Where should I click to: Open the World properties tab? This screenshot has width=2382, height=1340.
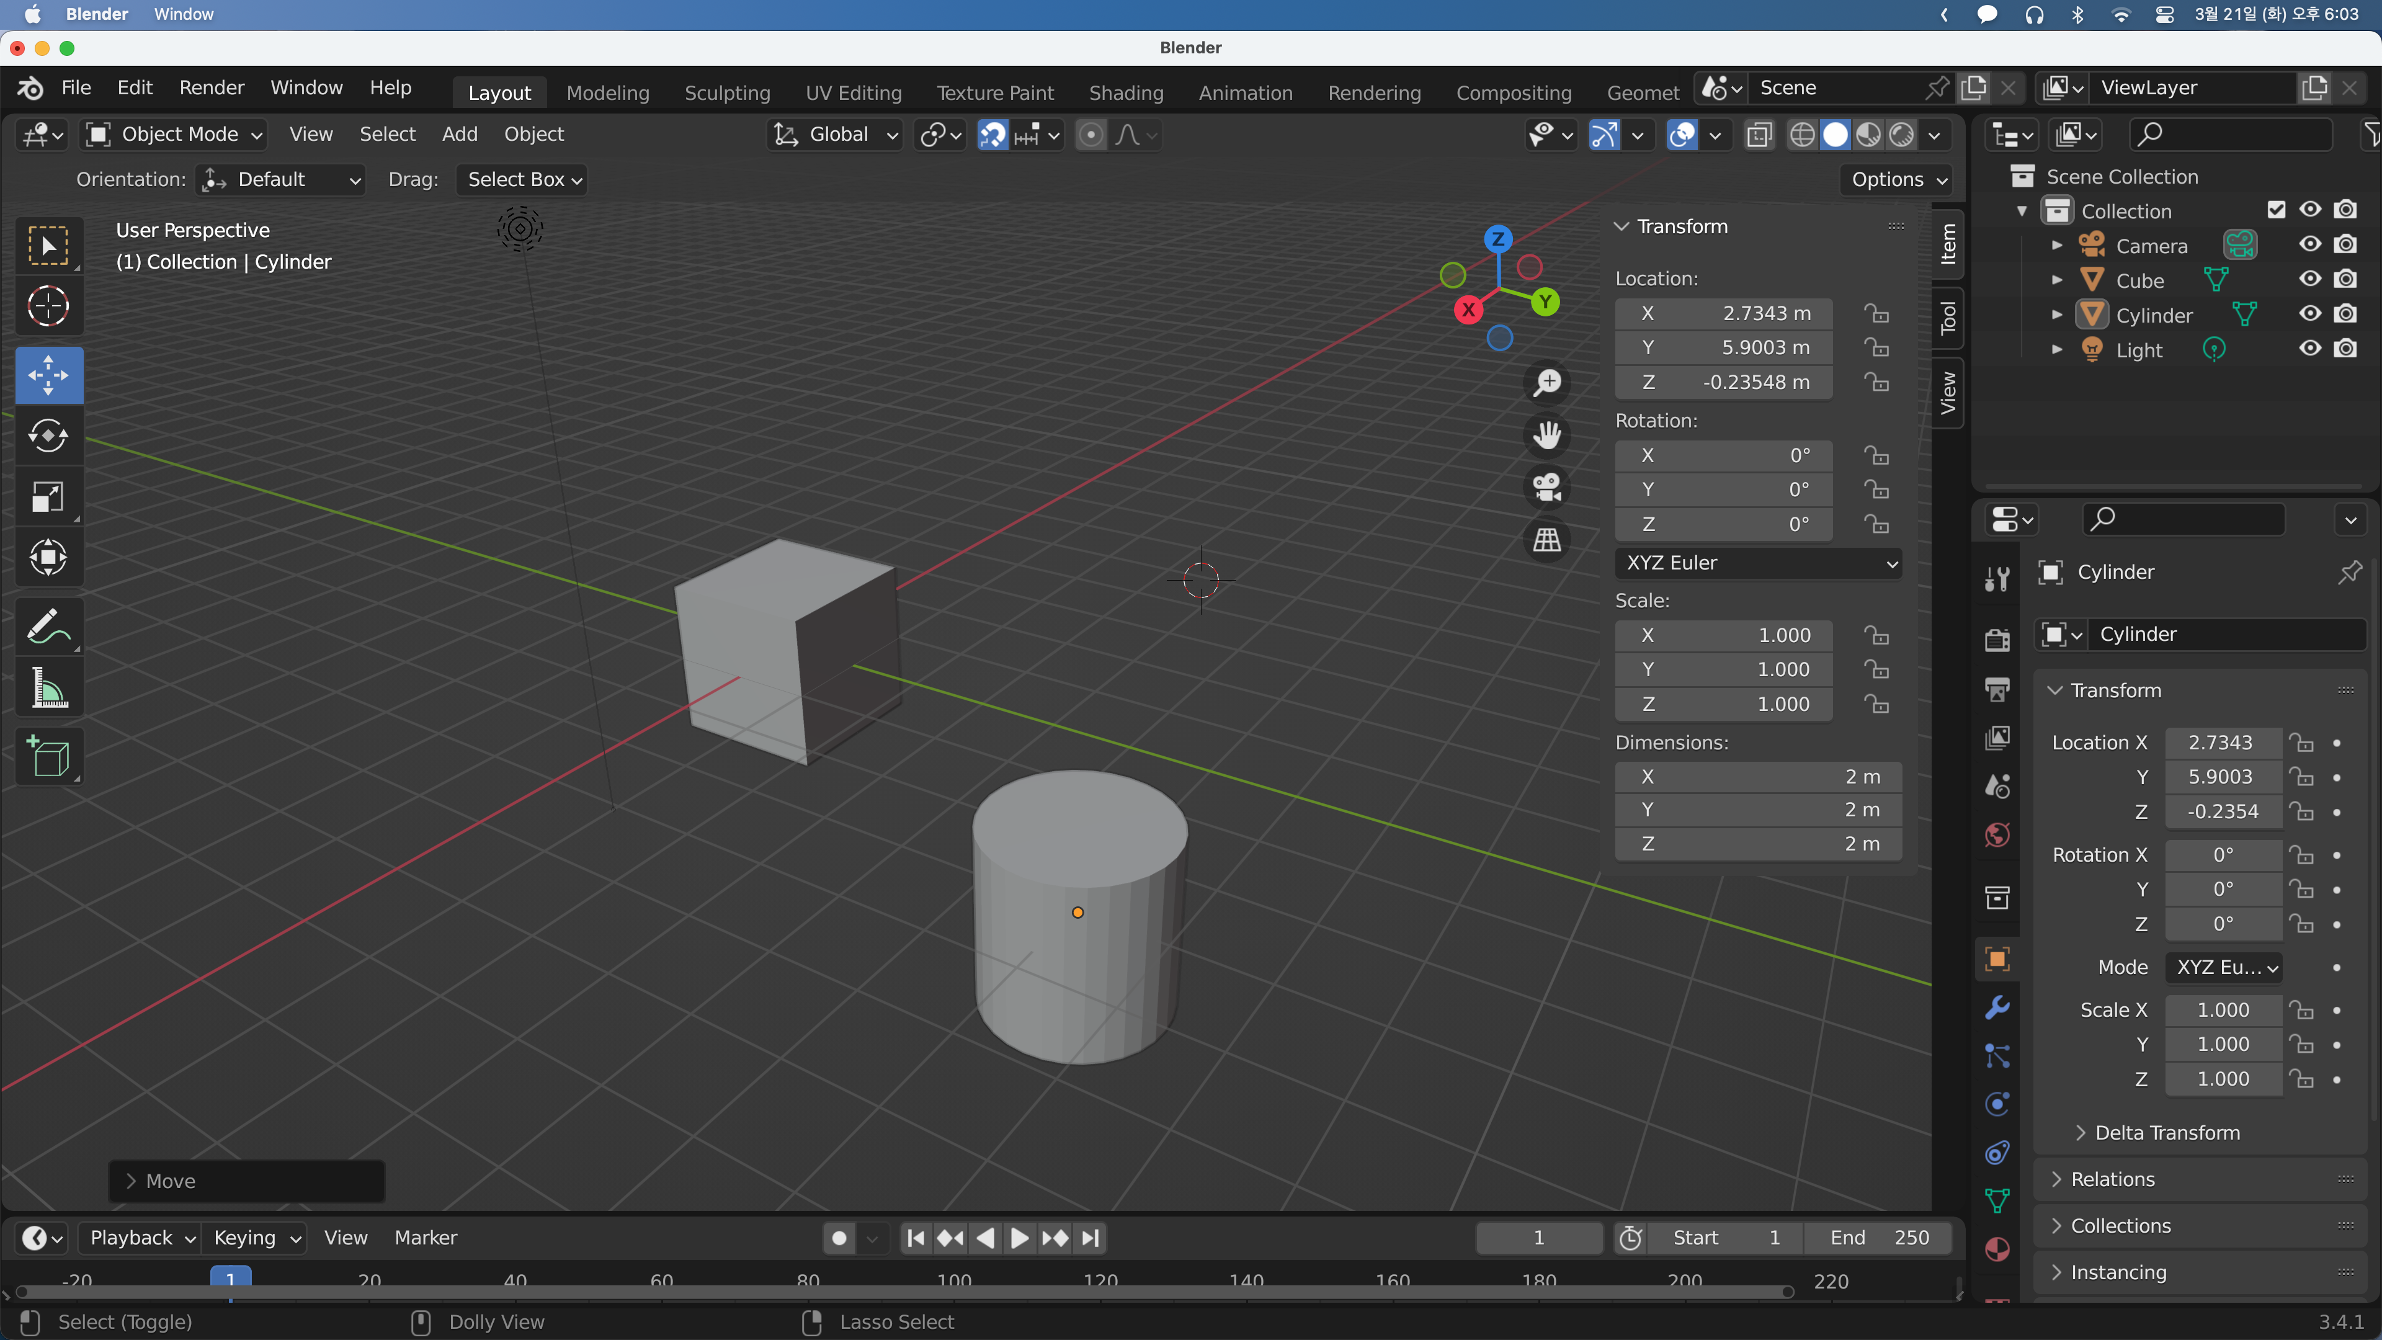click(x=1997, y=835)
